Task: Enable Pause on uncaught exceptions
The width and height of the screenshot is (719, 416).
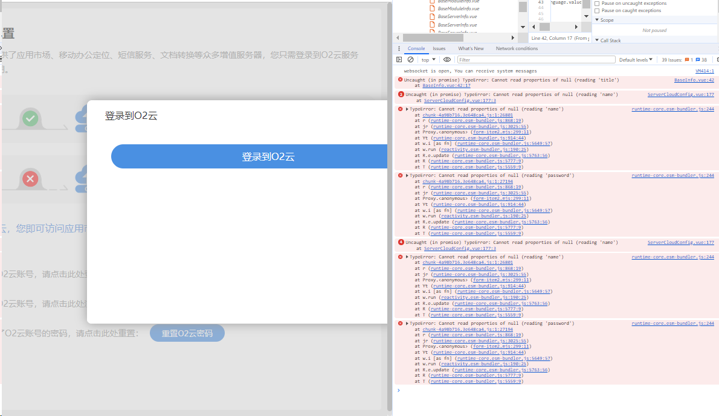Action: tap(597, 3)
